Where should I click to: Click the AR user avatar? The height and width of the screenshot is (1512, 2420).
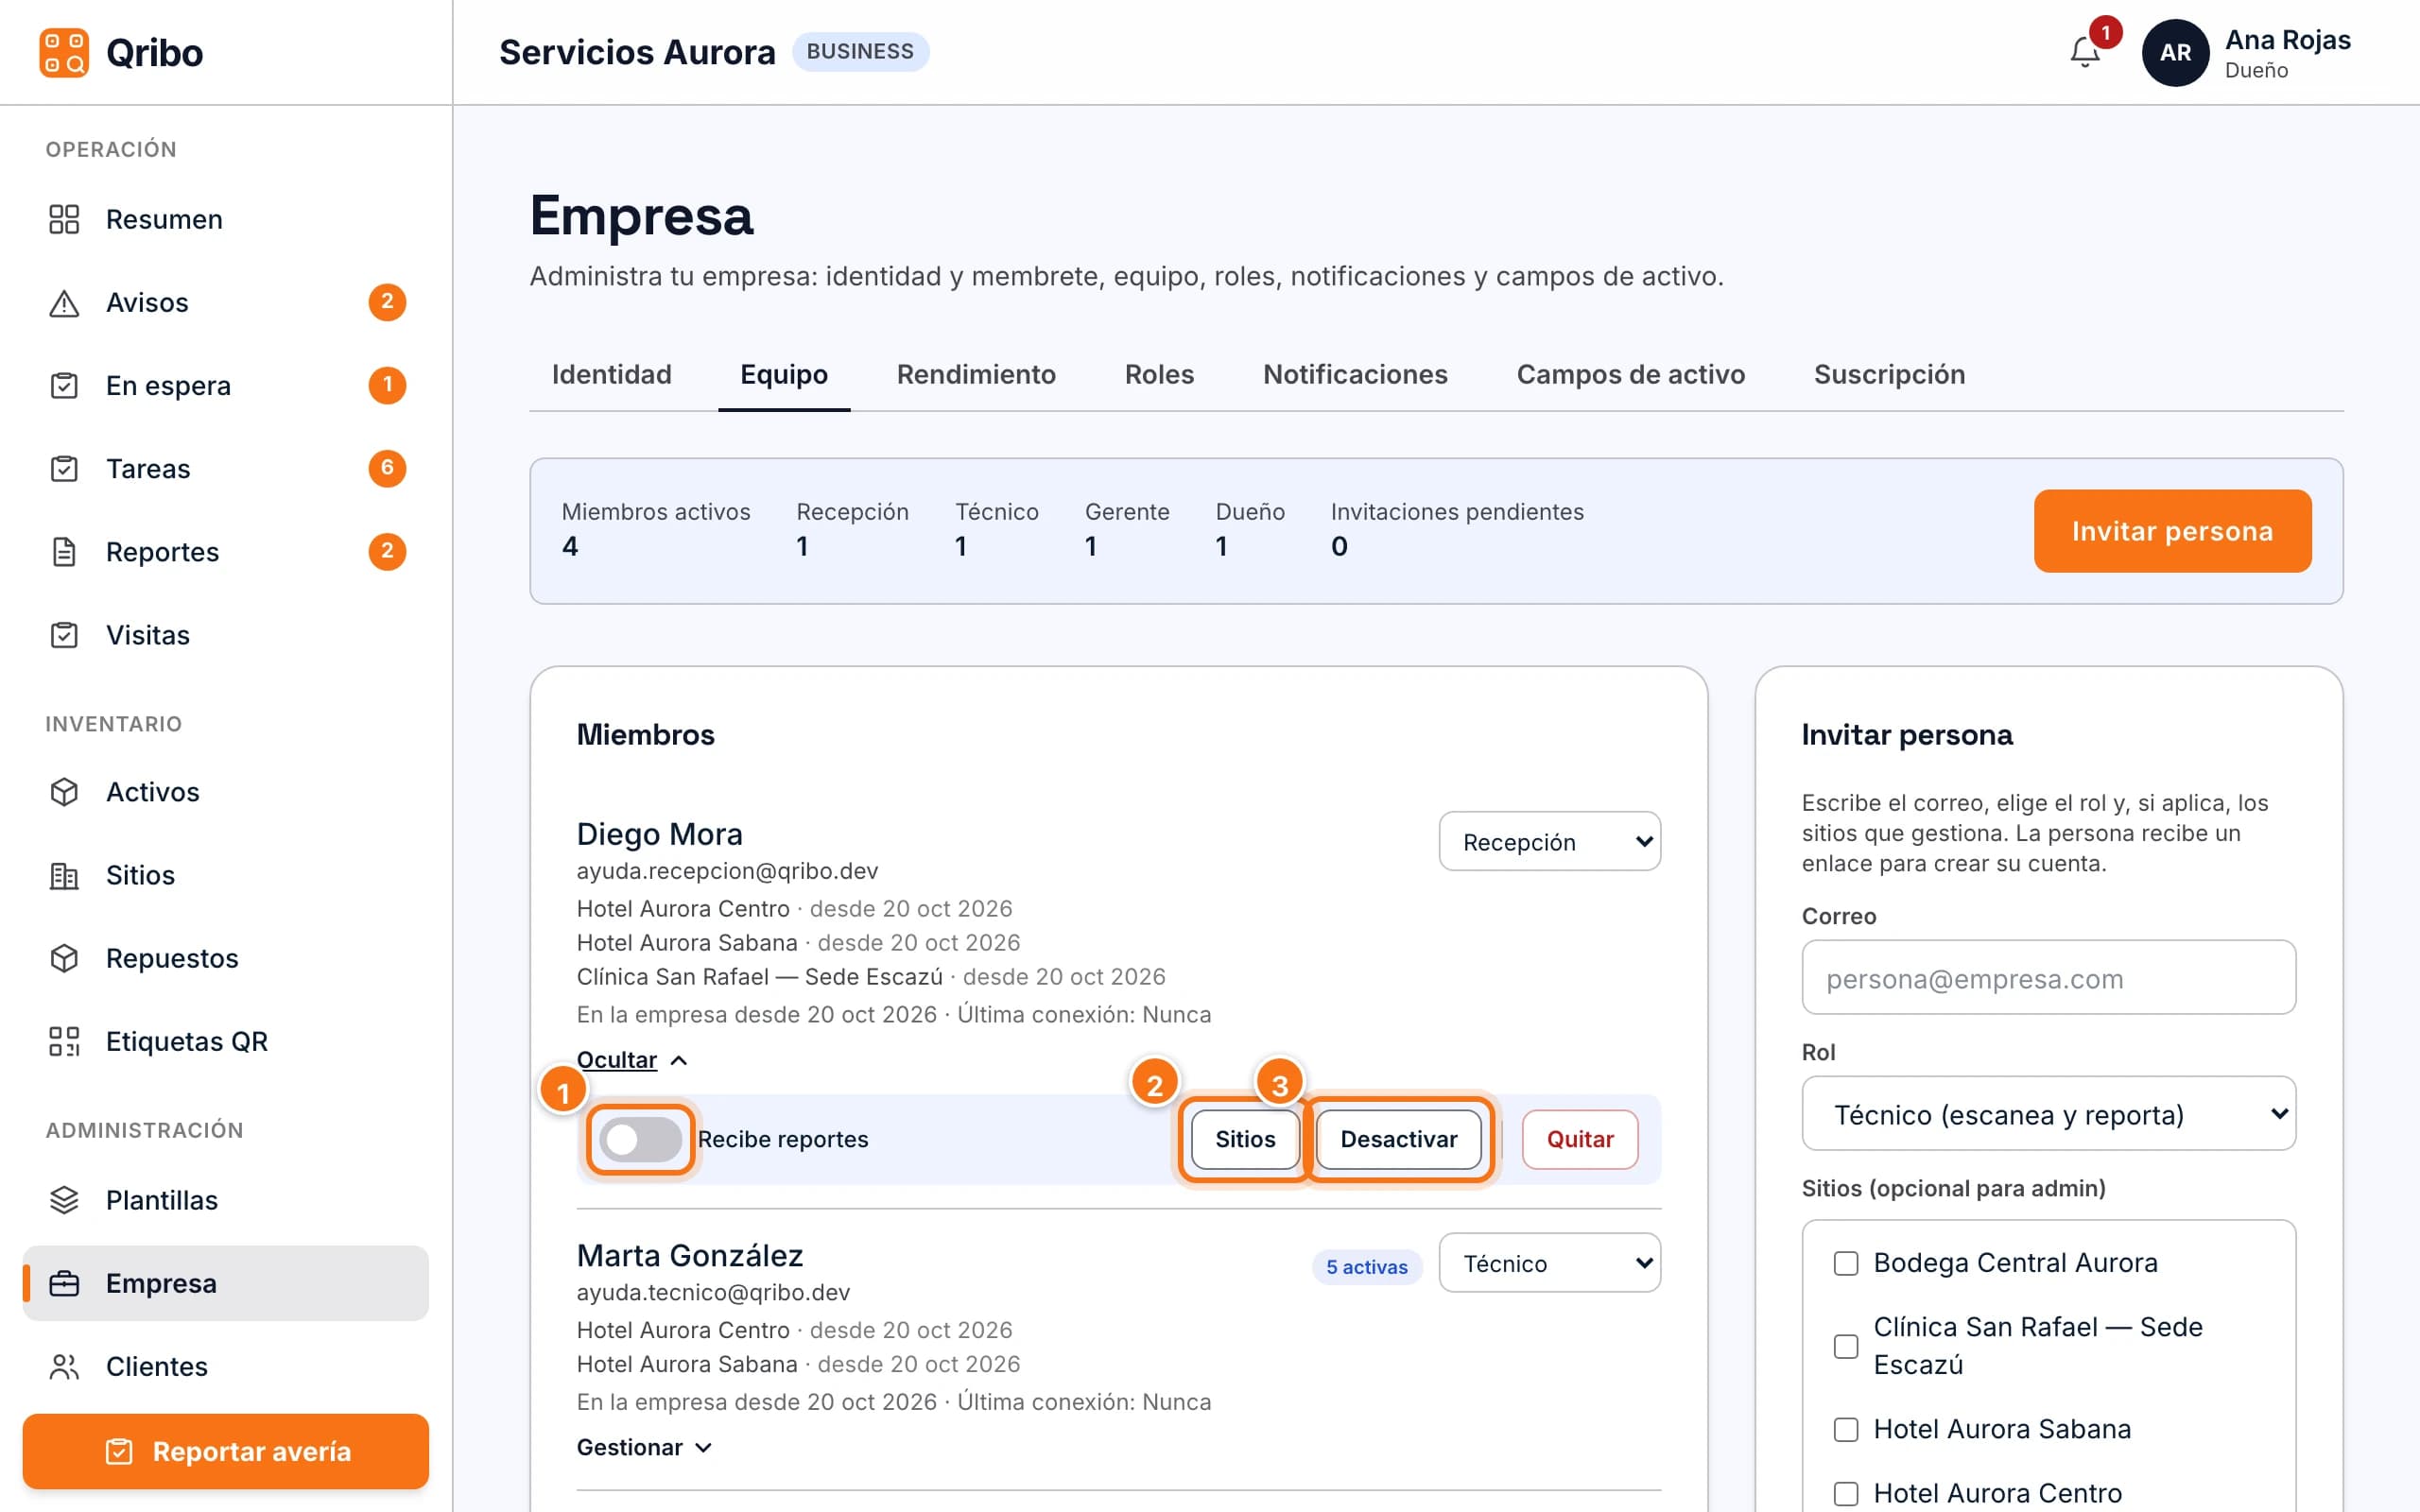(2175, 52)
